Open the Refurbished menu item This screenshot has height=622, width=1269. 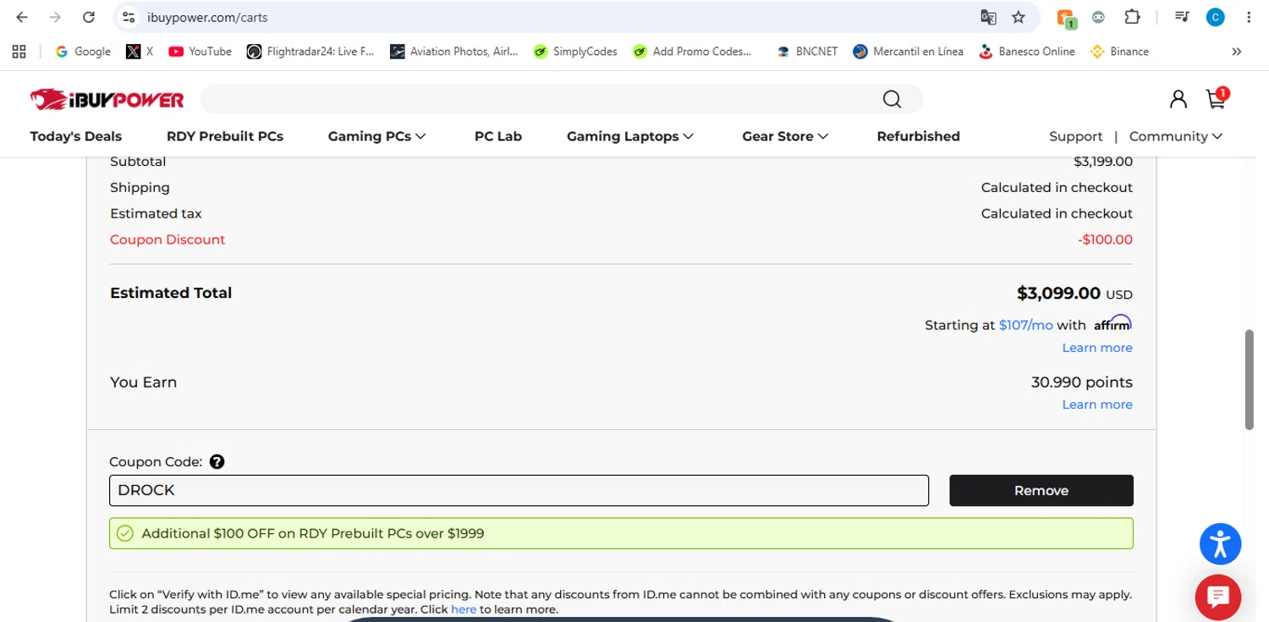(x=918, y=136)
